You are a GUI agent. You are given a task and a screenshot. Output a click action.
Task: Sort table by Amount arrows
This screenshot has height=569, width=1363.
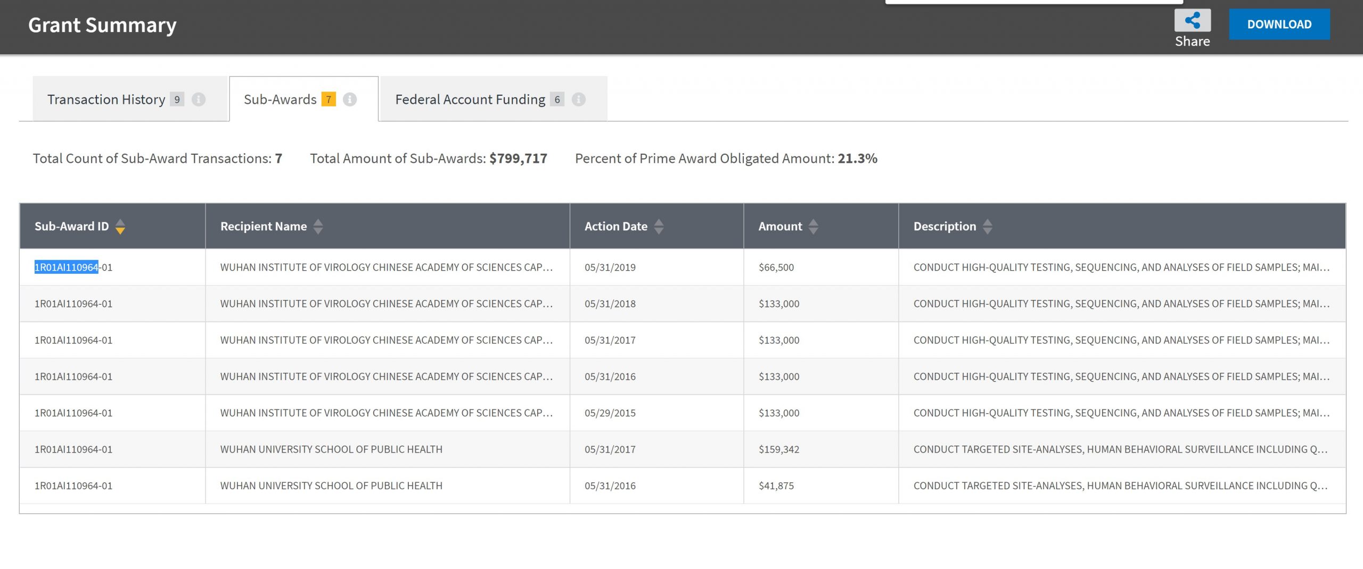(814, 227)
